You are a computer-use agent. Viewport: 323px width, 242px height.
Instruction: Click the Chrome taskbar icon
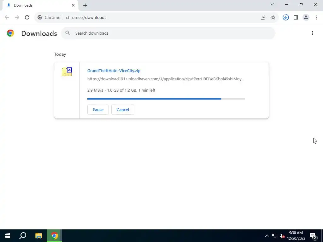point(54,236)
